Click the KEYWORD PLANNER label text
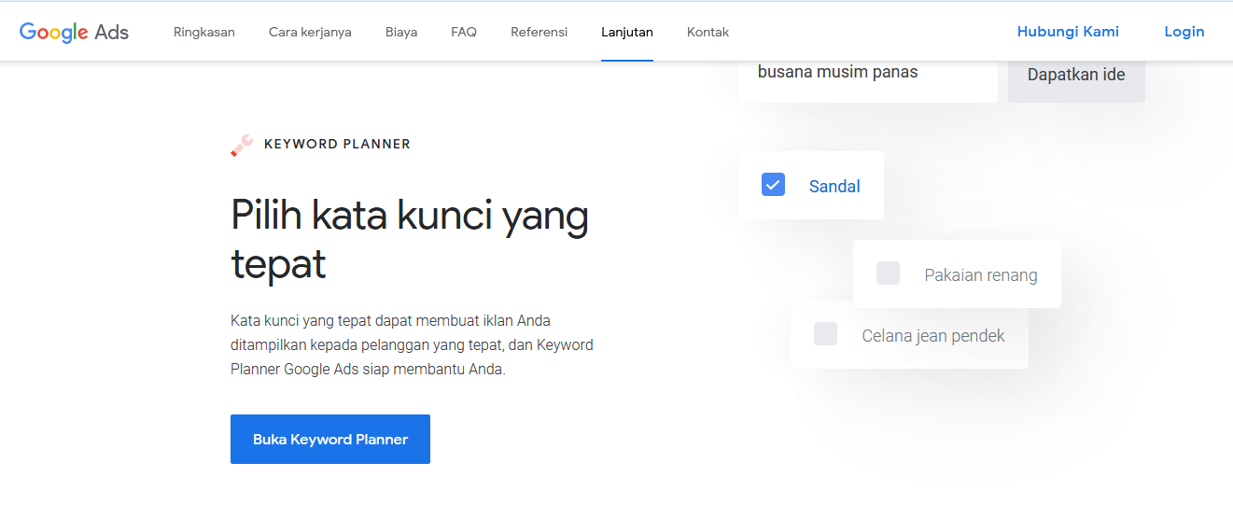This screenshot has width=1233, height=505. [x=337, y=144]
